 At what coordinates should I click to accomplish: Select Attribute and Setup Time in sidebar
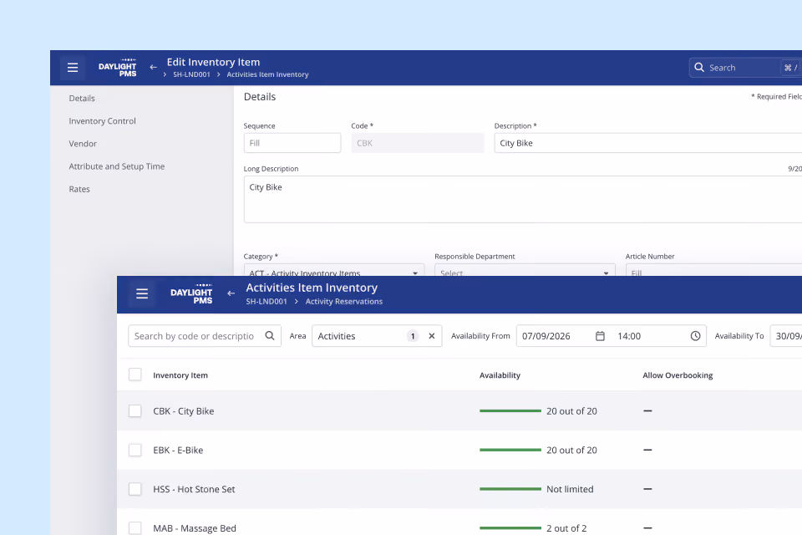117,166
